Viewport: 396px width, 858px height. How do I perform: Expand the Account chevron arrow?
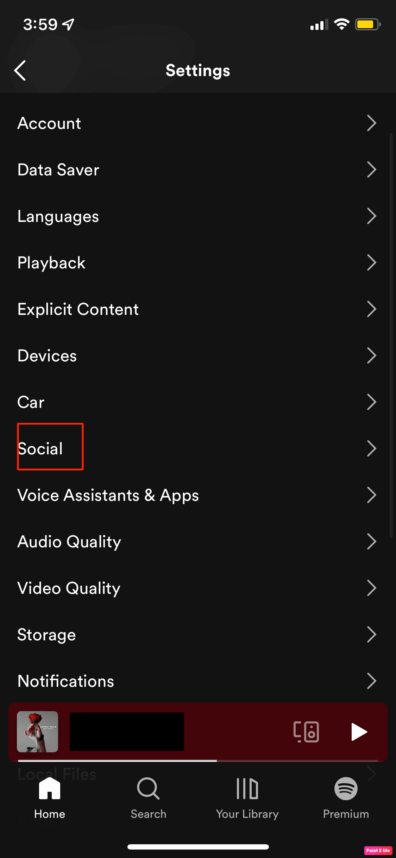(372, 123)
